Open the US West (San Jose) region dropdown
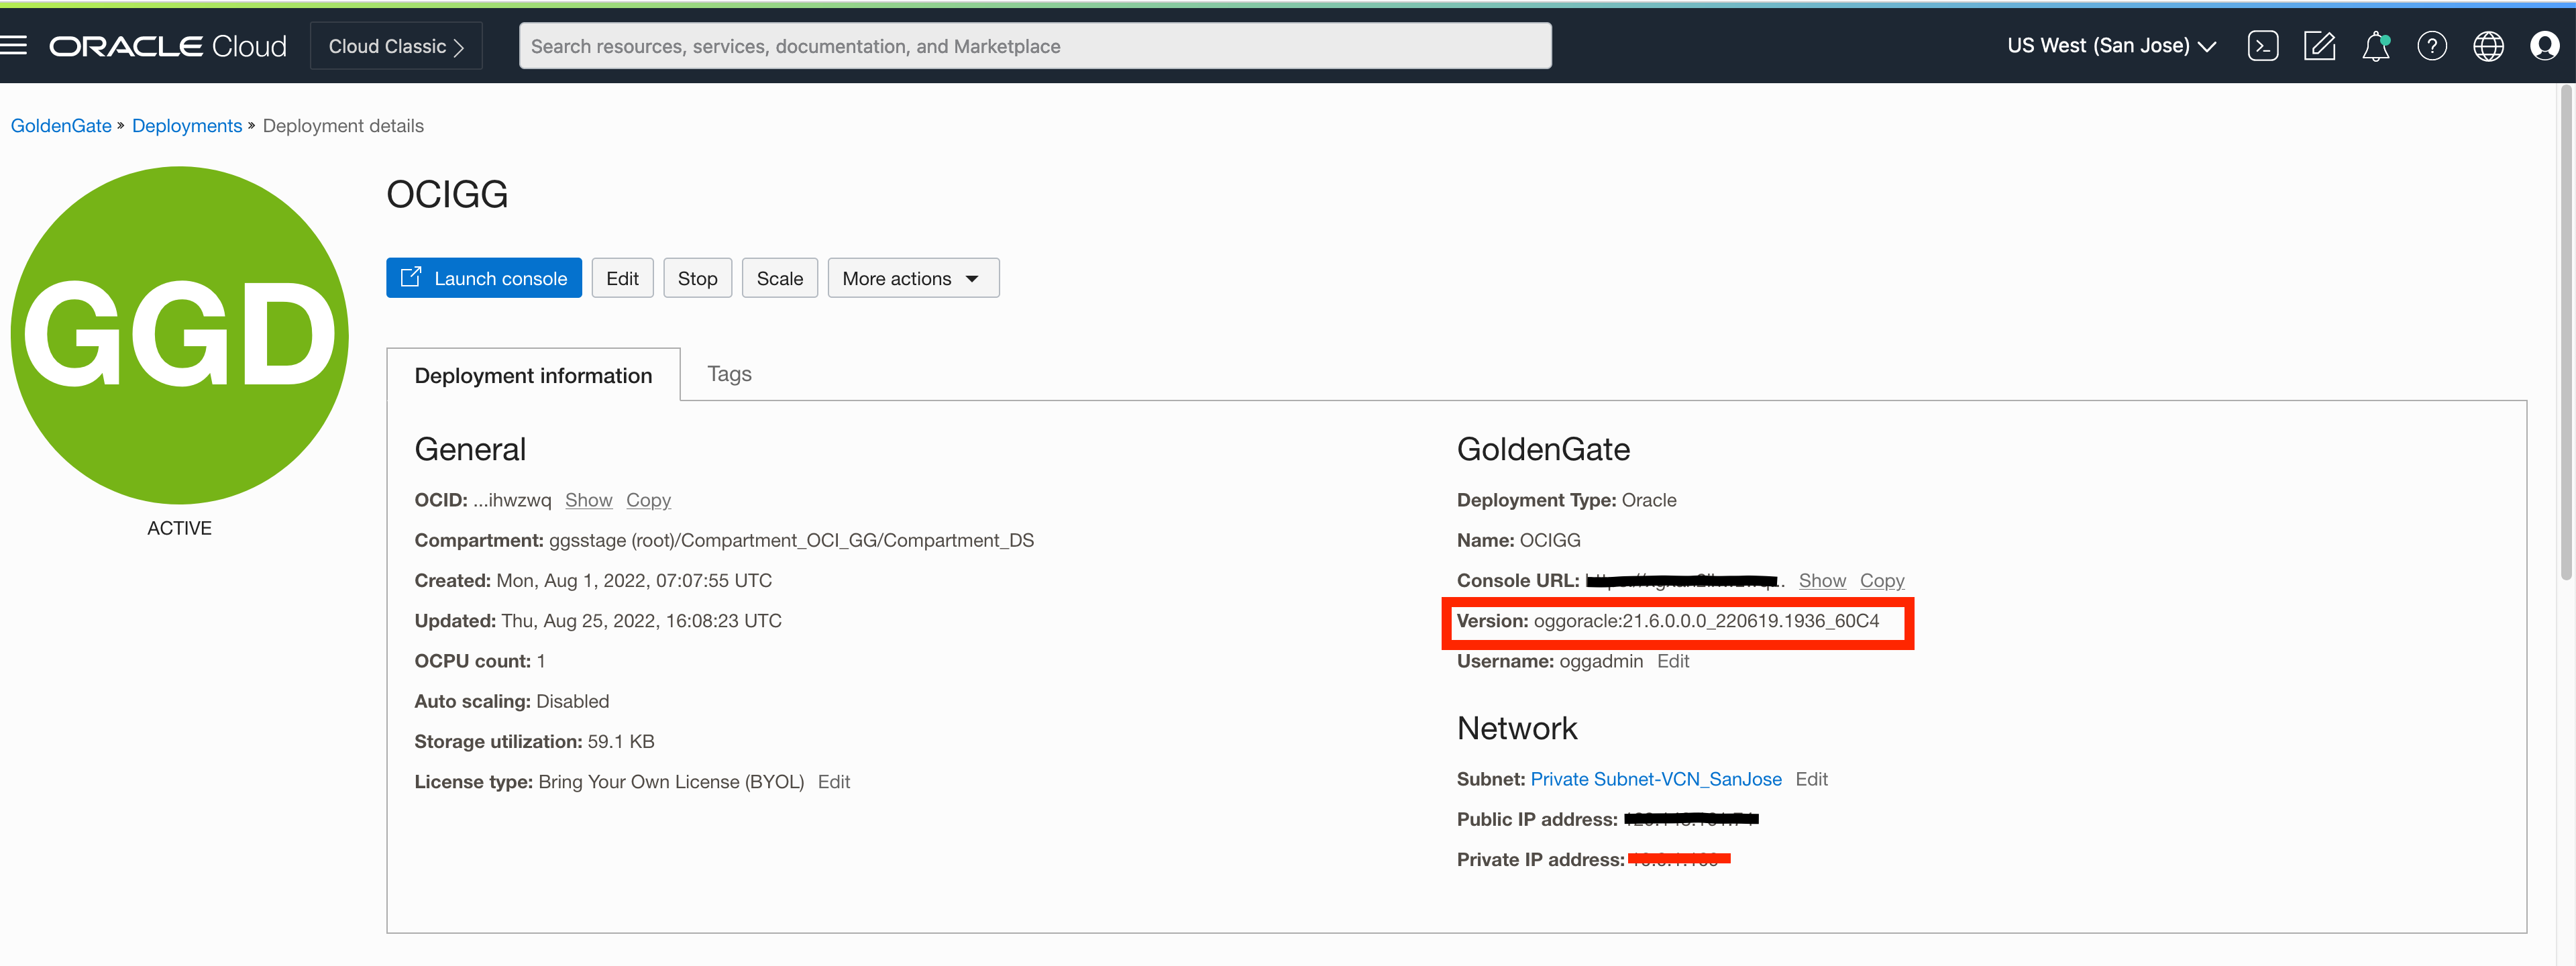The height and width of the screenshot is (966, 2576). (2110, 45)
